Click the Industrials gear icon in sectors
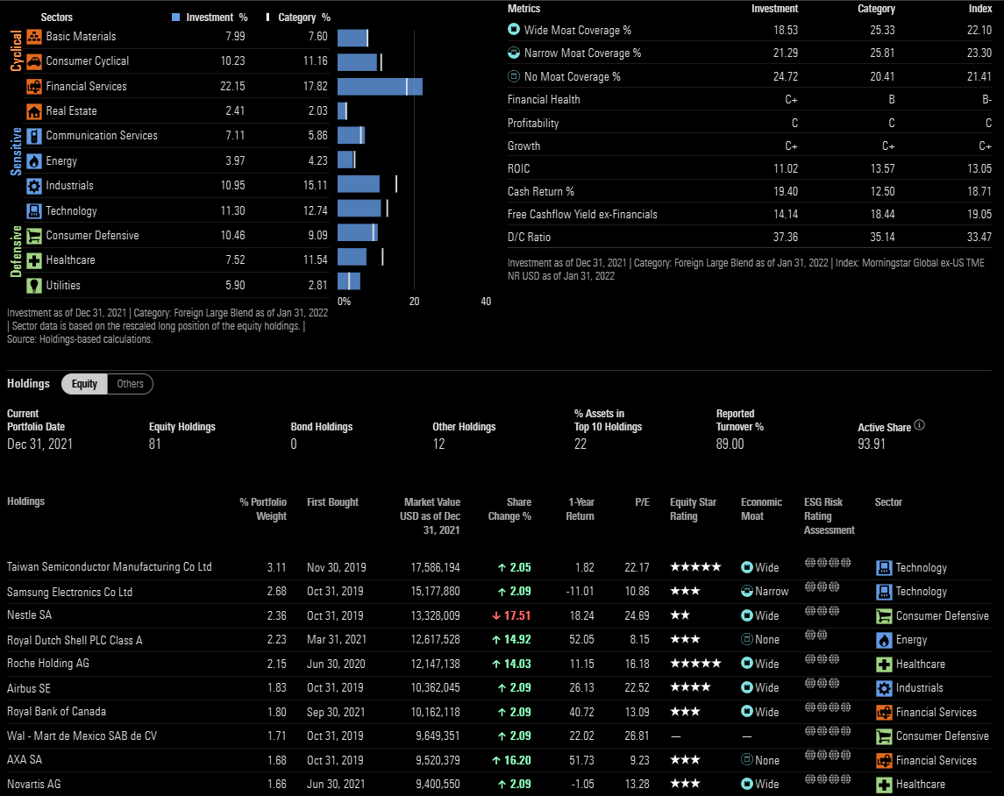Screen dimensions: 1004x796 34,186
